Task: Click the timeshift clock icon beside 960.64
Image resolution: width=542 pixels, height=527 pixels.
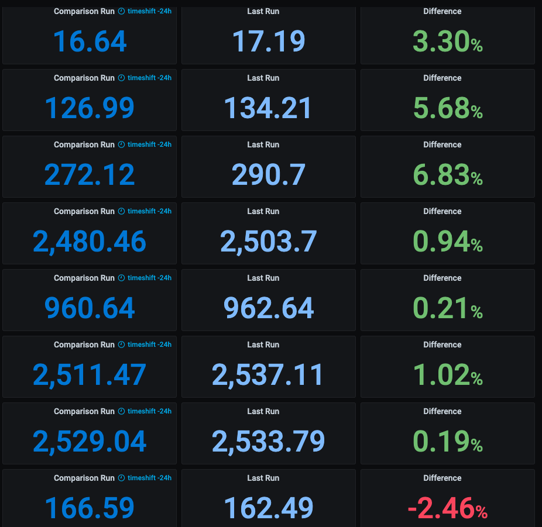Action: tap(121, 278)
